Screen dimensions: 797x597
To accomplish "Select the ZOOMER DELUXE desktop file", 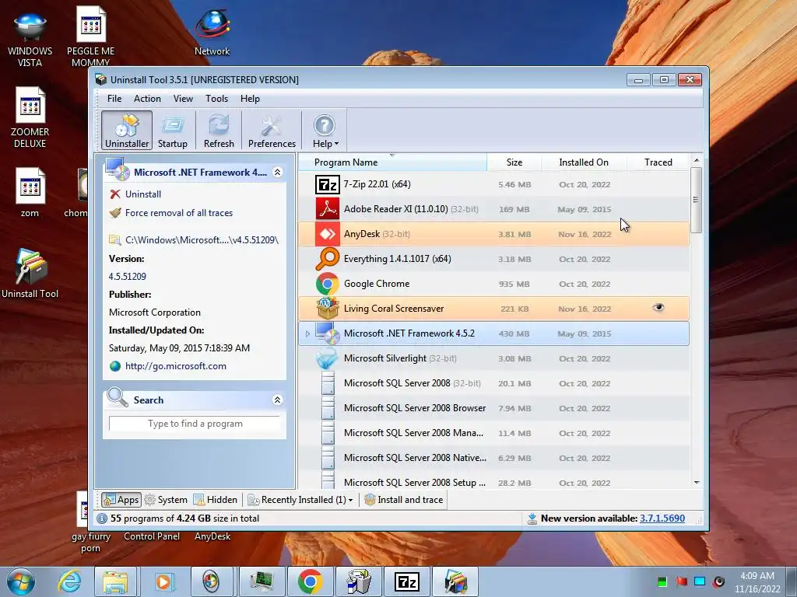I will pyautogui.click(x=30, y=117).
